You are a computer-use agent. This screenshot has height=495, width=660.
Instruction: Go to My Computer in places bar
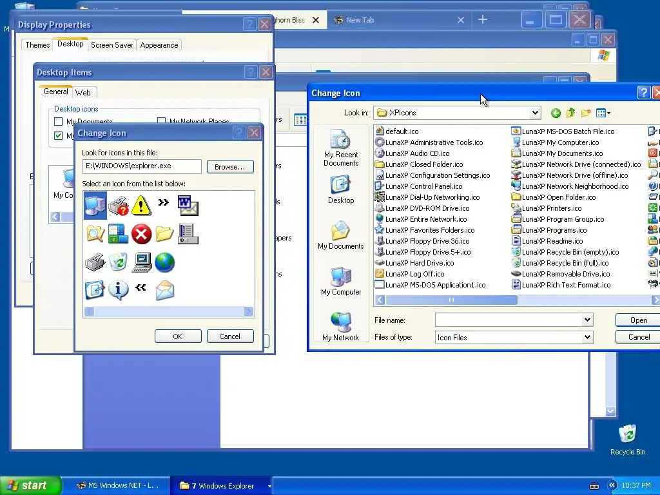pos(341,281)
